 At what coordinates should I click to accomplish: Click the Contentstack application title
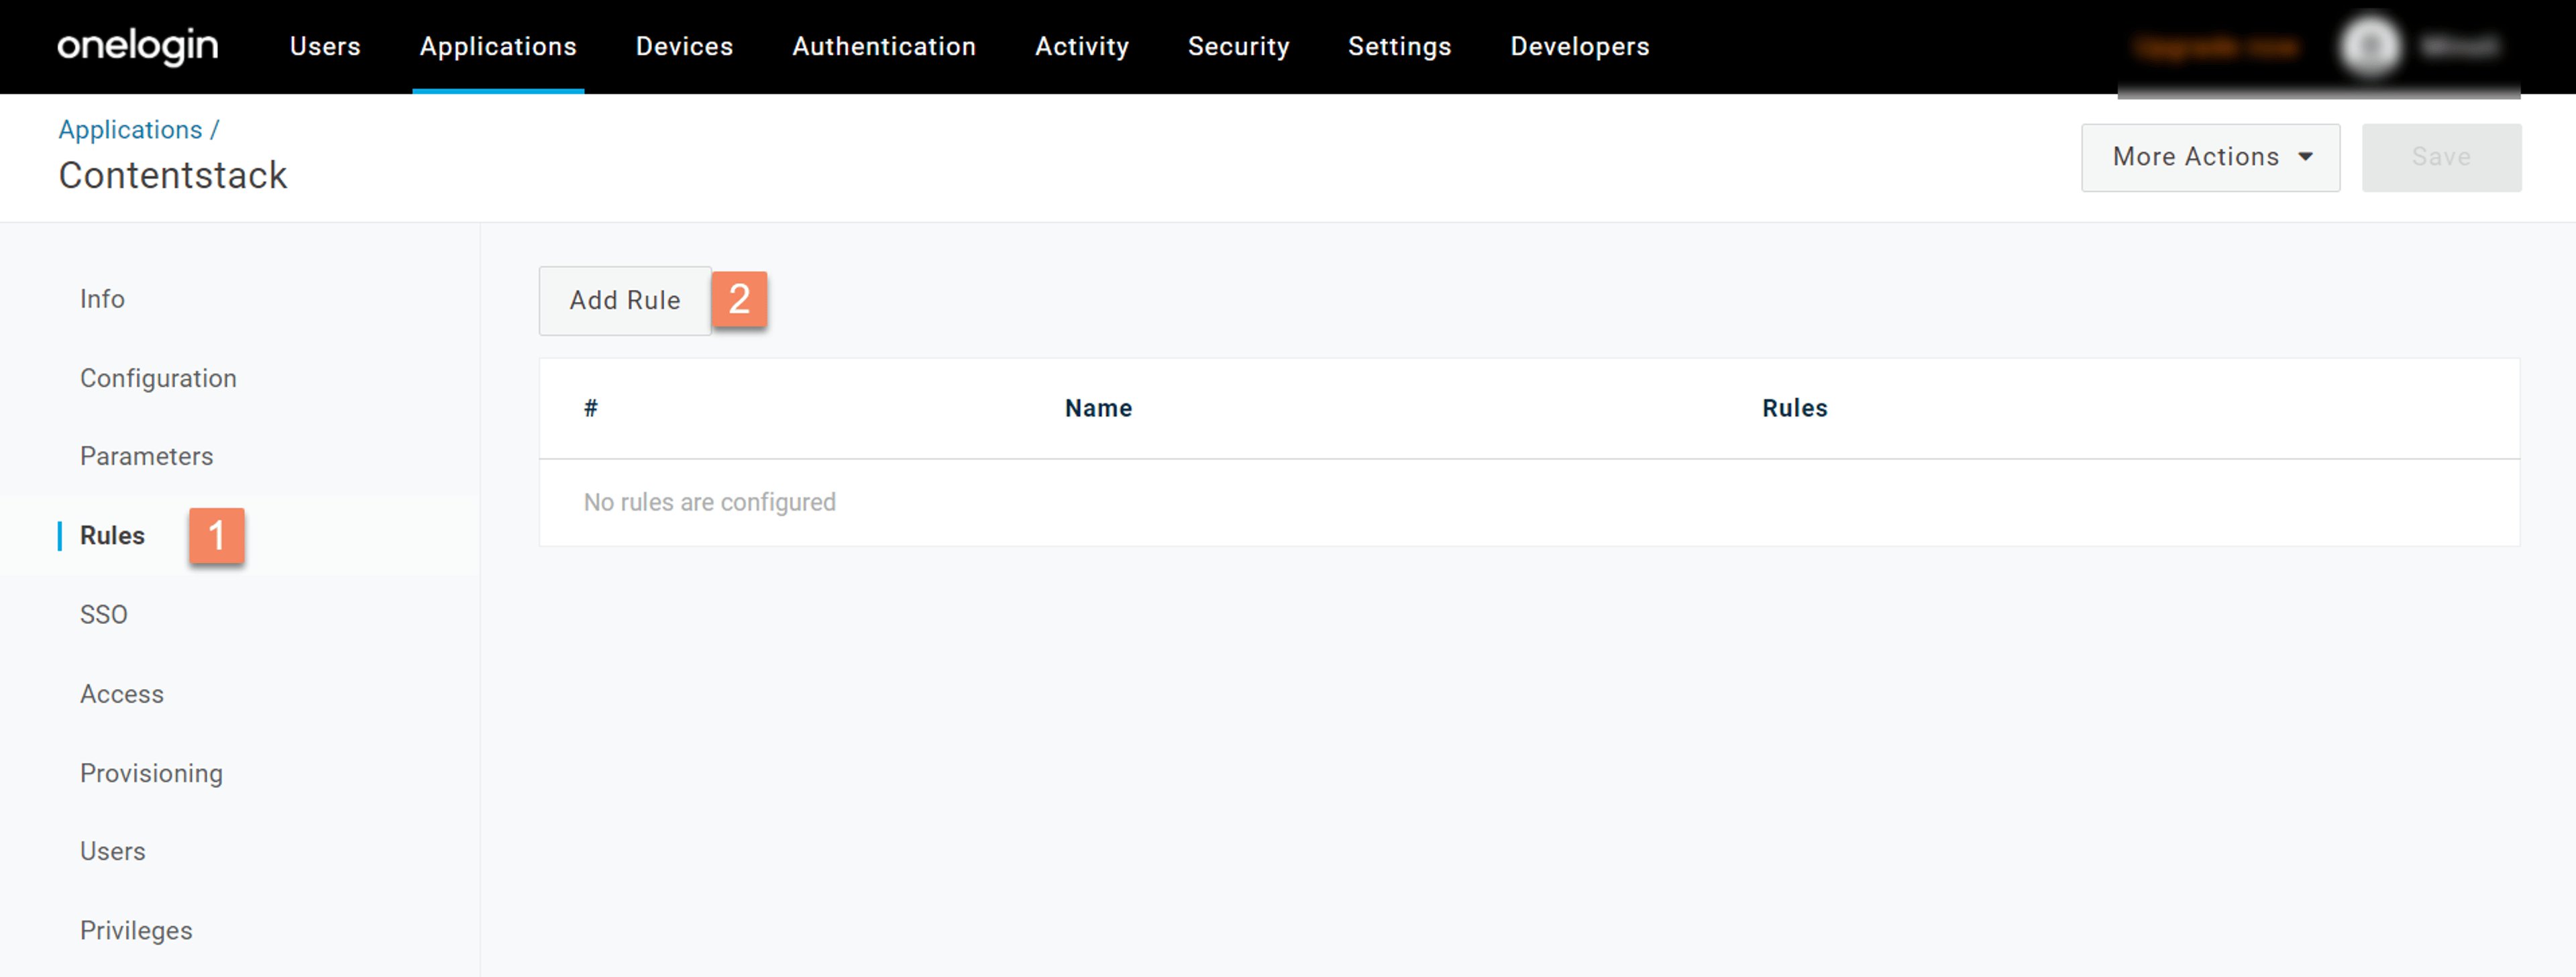click(x=173, y=175)
